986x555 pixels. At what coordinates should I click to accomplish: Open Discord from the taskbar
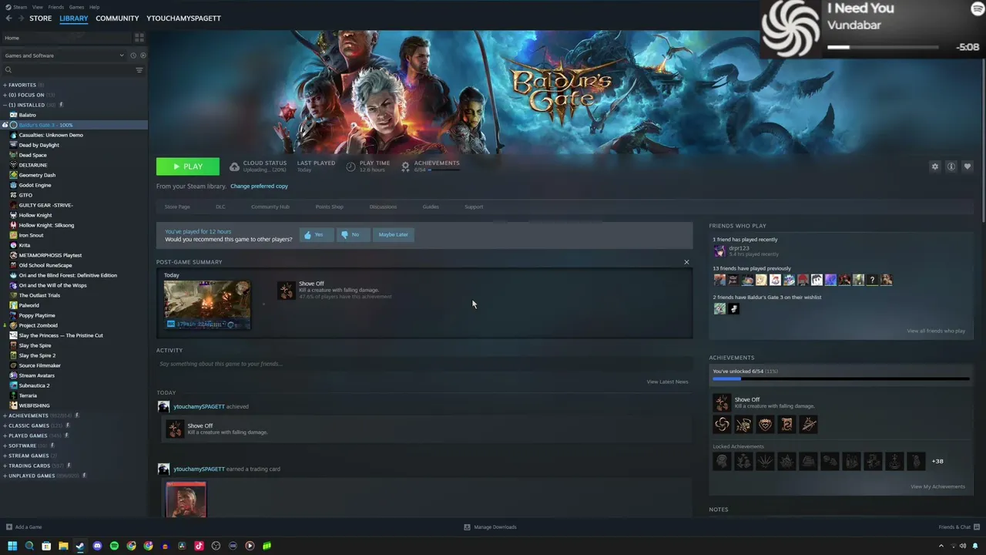click(97, 546)
